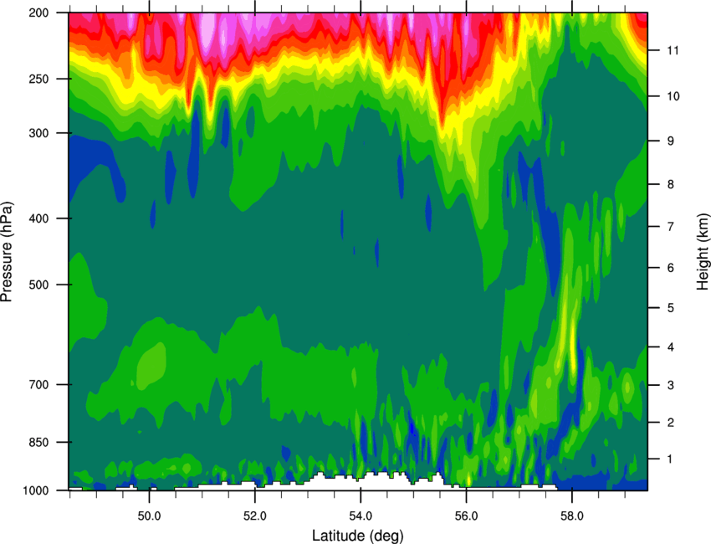Click the 'Height (km)' axis title
The image size is (711, 544).
click(x=703, y=252)
